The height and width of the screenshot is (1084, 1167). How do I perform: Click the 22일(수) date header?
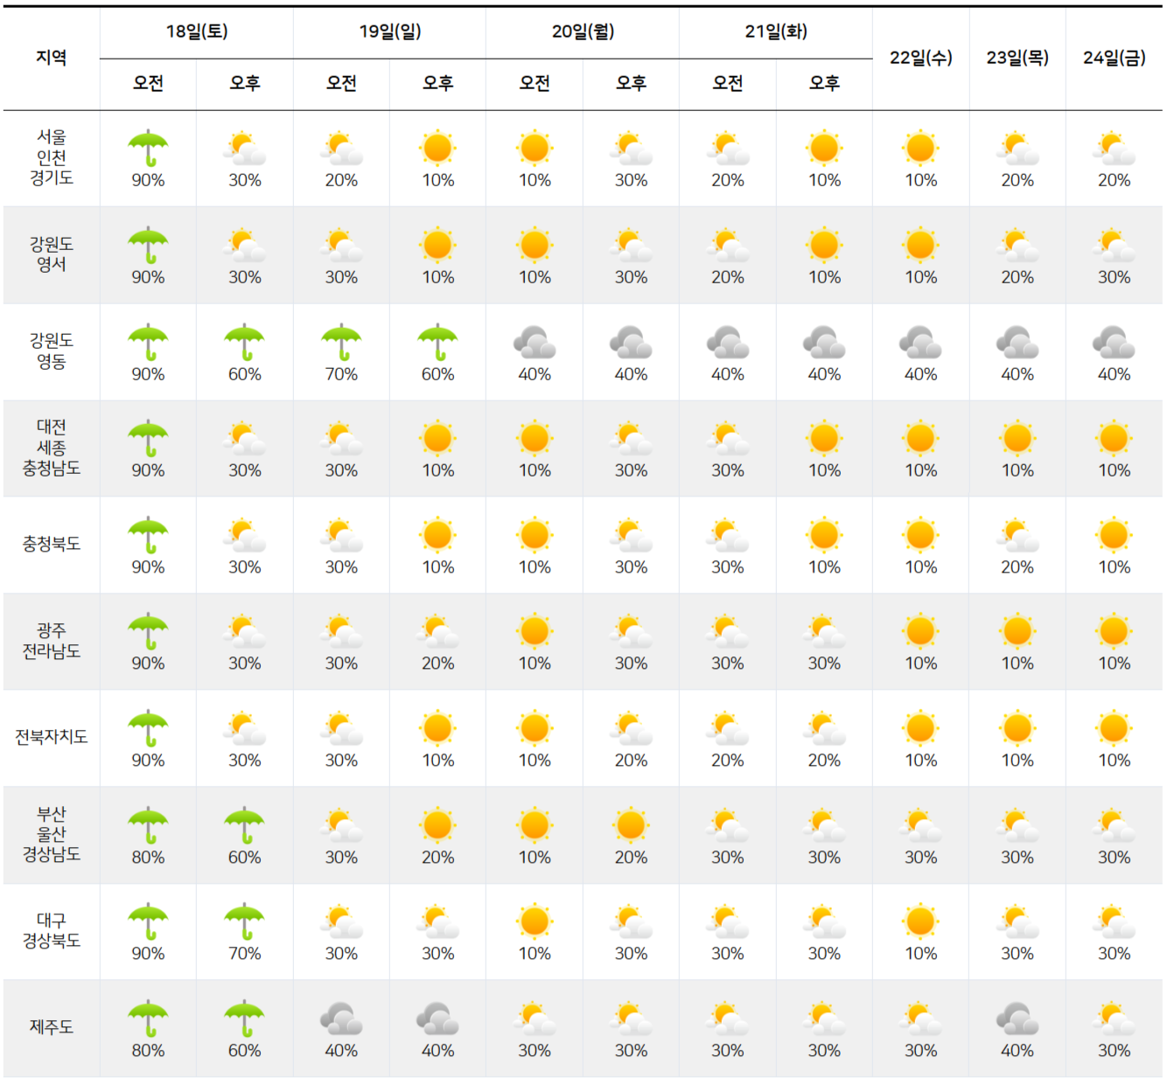[920, 58]
